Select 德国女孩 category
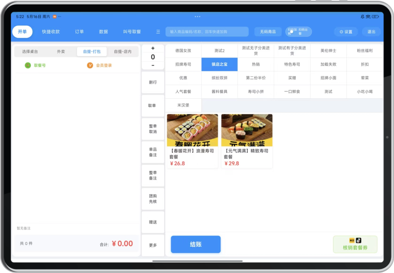 (x=183, y=51)
